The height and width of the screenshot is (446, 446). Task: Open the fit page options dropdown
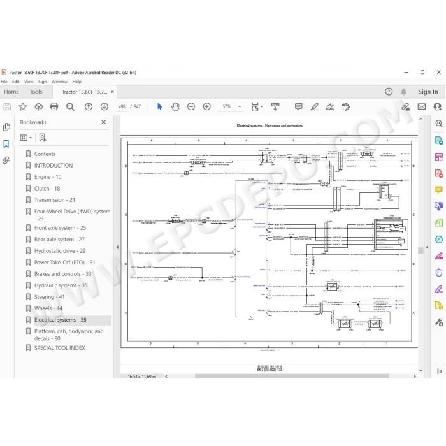(x=257, y=106)
